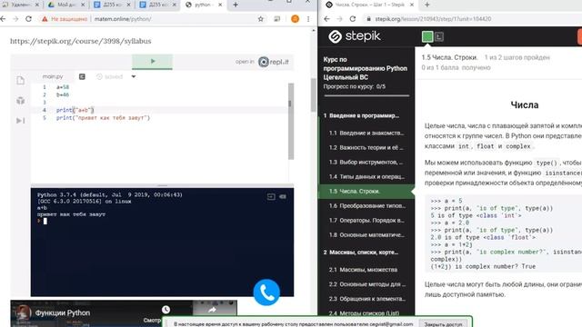
Task: Reload the Stepik page
Action: click(x=353, y=19)
